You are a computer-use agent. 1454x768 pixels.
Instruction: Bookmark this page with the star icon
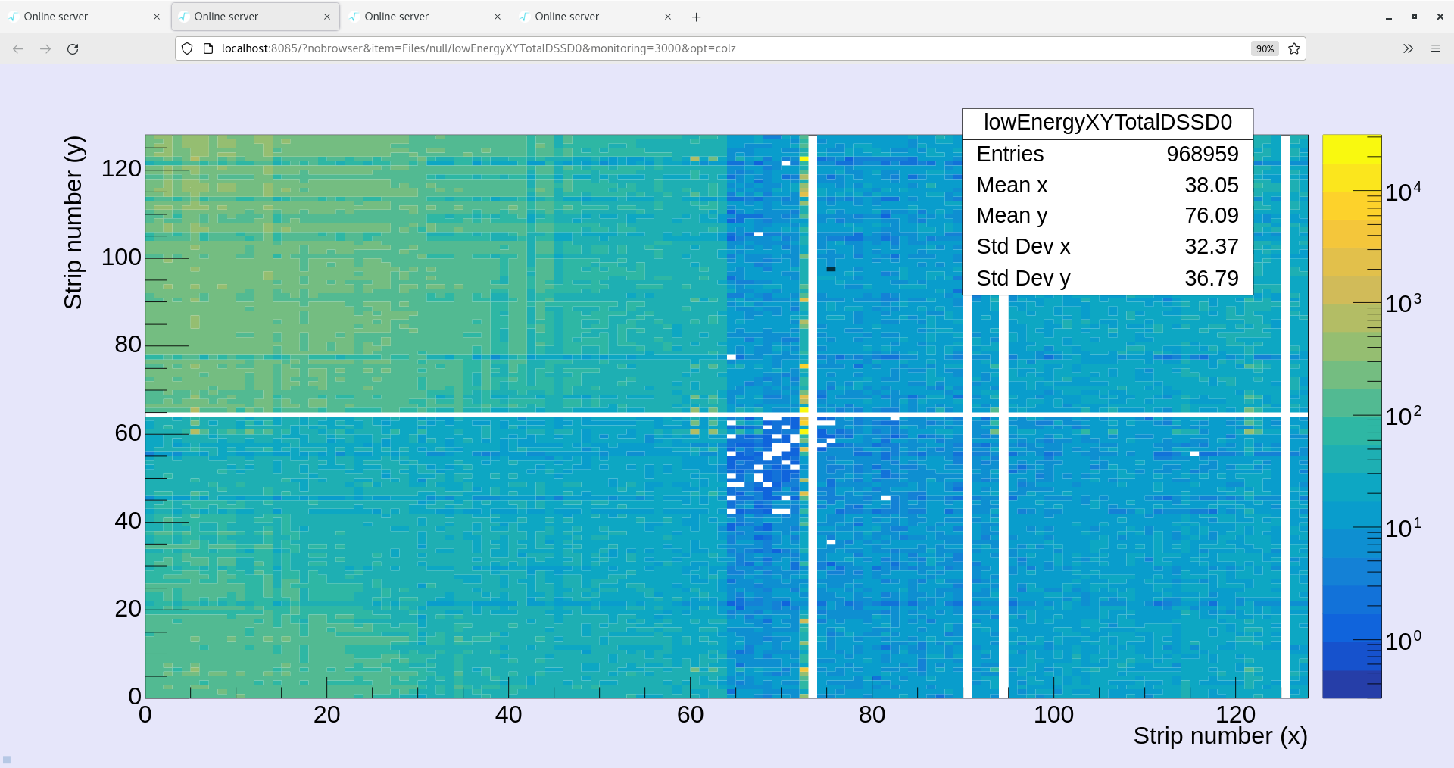click(1294, 48)
